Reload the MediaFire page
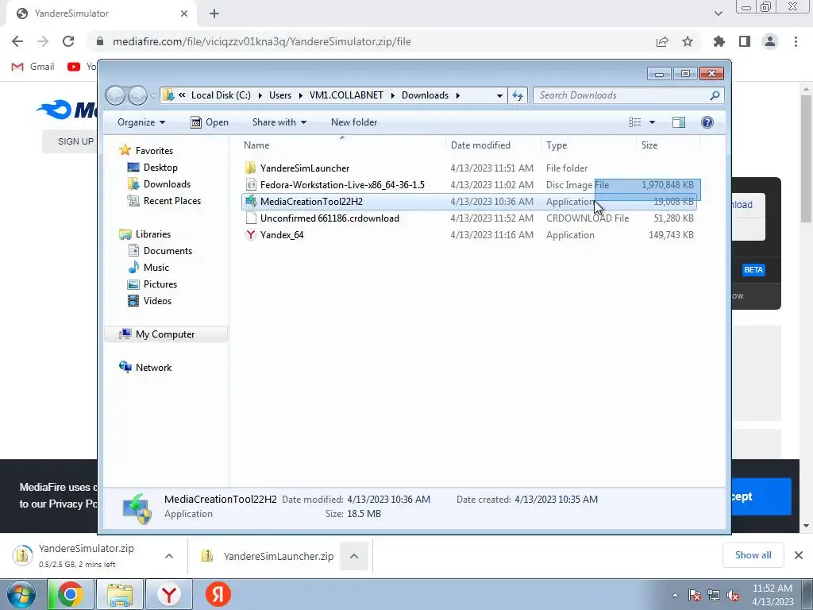This screenshot has height=610, width=813. tap(68, 41)
